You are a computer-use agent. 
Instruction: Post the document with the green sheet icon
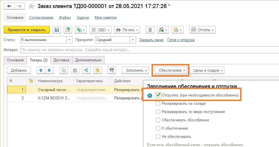pos(68,30)
